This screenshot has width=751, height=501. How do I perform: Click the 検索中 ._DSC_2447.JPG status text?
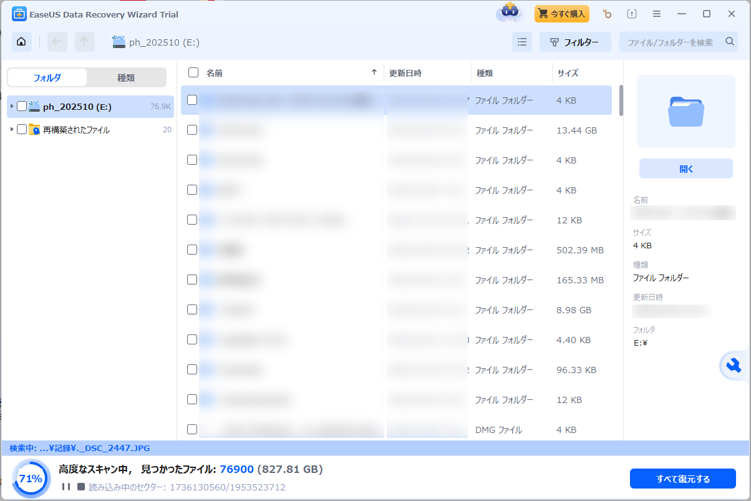[79, 448]
